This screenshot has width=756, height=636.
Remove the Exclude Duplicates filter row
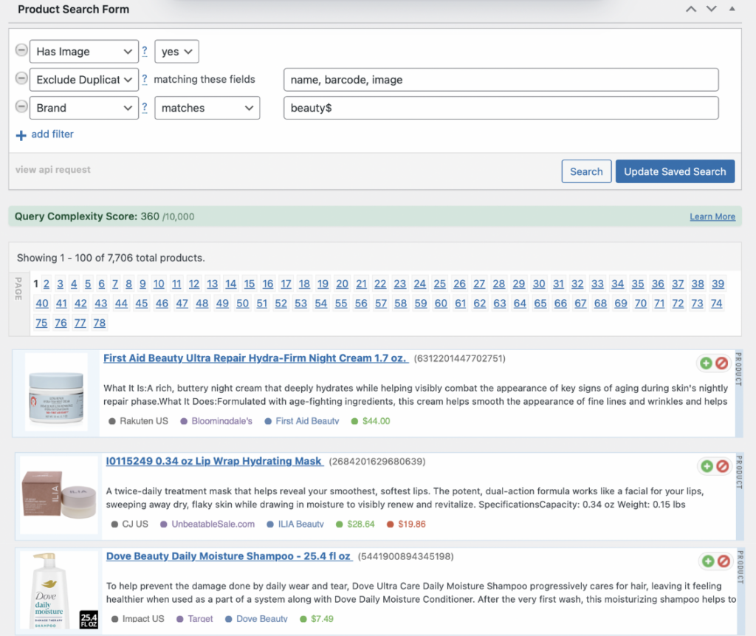pyautogui.click(x=21, y=78)
